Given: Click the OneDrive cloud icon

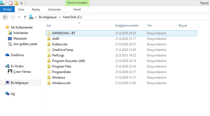Looking at the screenshot, I should (x=7, y=55).
